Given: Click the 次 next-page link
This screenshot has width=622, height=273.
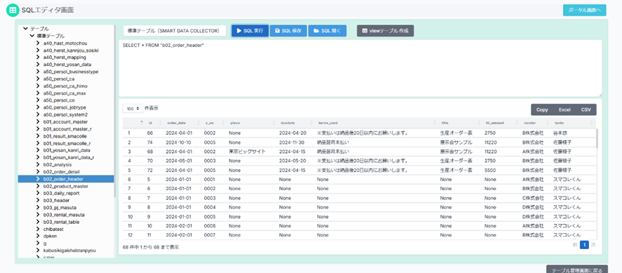Looking at the screenshot, I should pyautogui.click(x=593, y=245).
